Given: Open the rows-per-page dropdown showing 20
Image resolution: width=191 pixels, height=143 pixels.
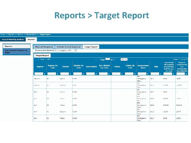Looking at the screenshot, I should tap(124, 59).
